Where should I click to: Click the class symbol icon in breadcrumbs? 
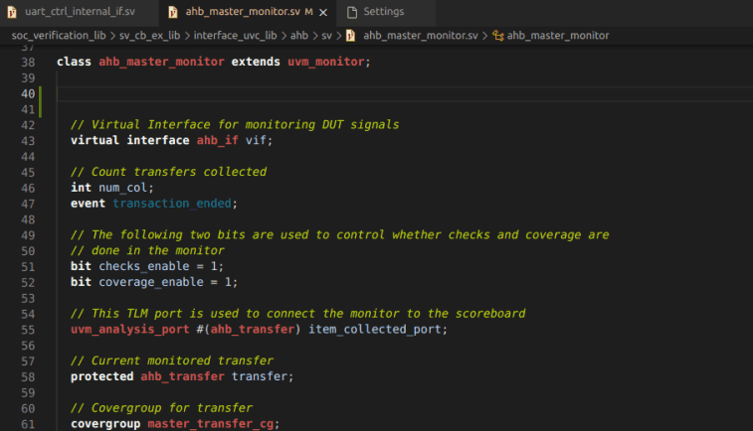coord(496,36)
